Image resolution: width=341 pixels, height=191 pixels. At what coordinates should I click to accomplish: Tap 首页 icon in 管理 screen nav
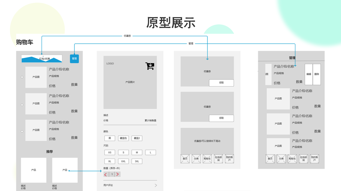270,159
